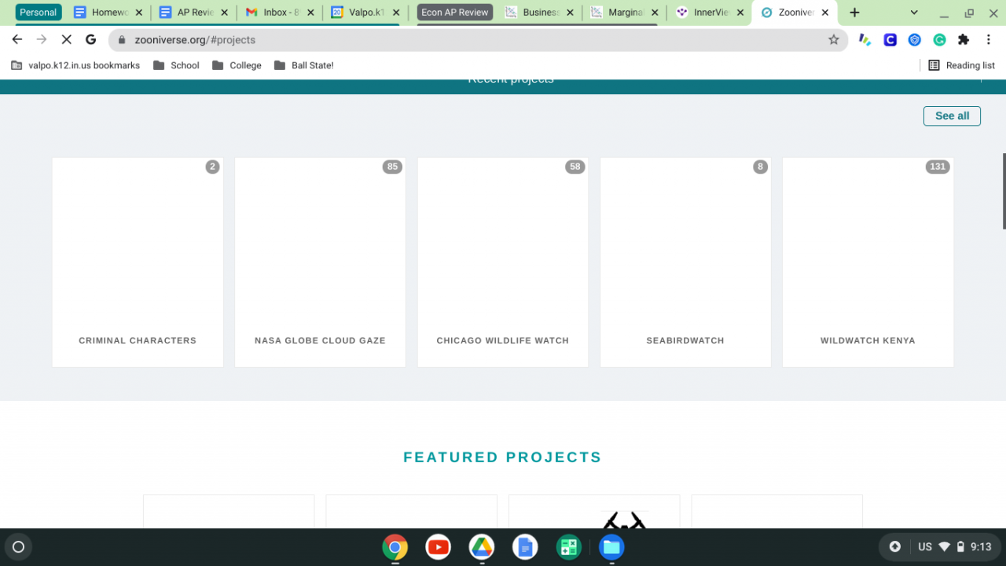Click the 85 count badge

pyautogui.click(x=392, y=167)
